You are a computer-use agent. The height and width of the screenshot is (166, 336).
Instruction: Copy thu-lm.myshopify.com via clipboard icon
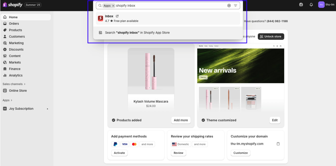tap(278, 144)
